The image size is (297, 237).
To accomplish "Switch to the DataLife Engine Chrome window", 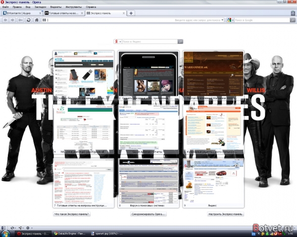I will (x=69, y=234).
